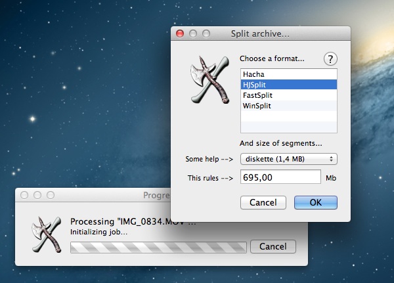The width and height of the screenshot is (394, 283).
Task: Open help with the question mark button
Action: pos(330,58)
